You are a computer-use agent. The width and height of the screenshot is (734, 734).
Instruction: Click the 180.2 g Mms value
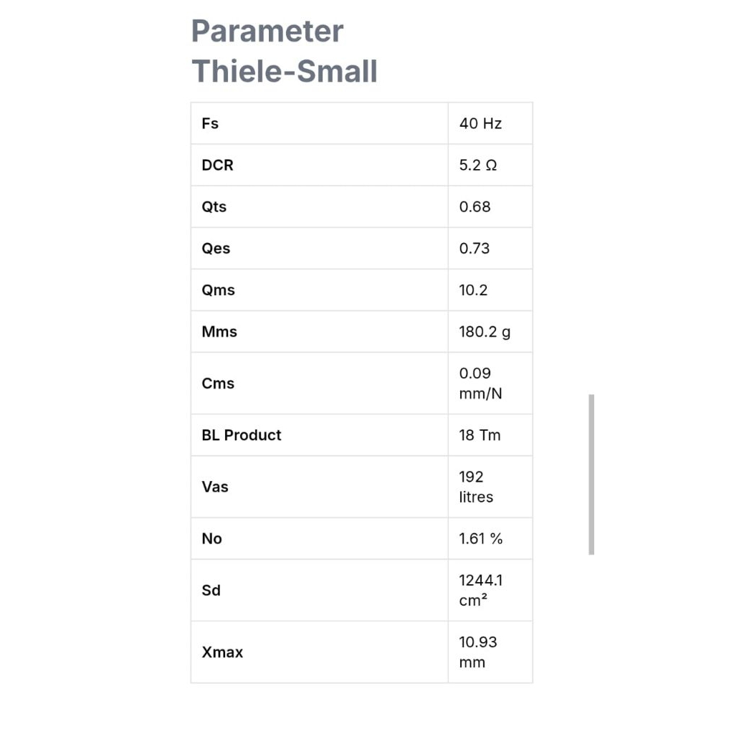pos(485,331)
